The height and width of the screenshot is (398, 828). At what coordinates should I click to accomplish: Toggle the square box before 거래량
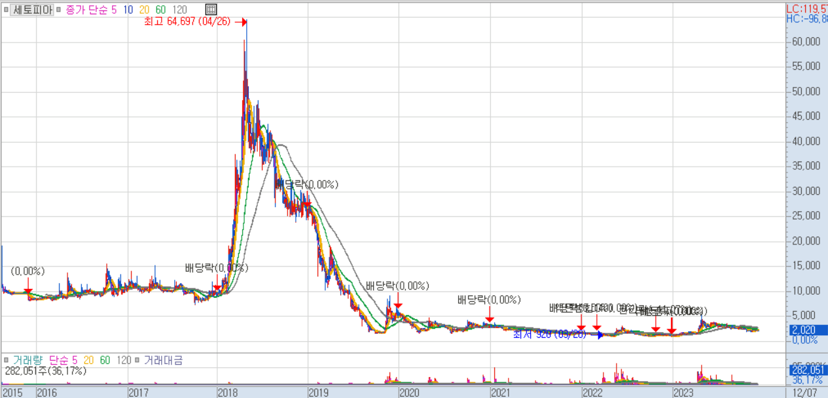tap(6, 359)
